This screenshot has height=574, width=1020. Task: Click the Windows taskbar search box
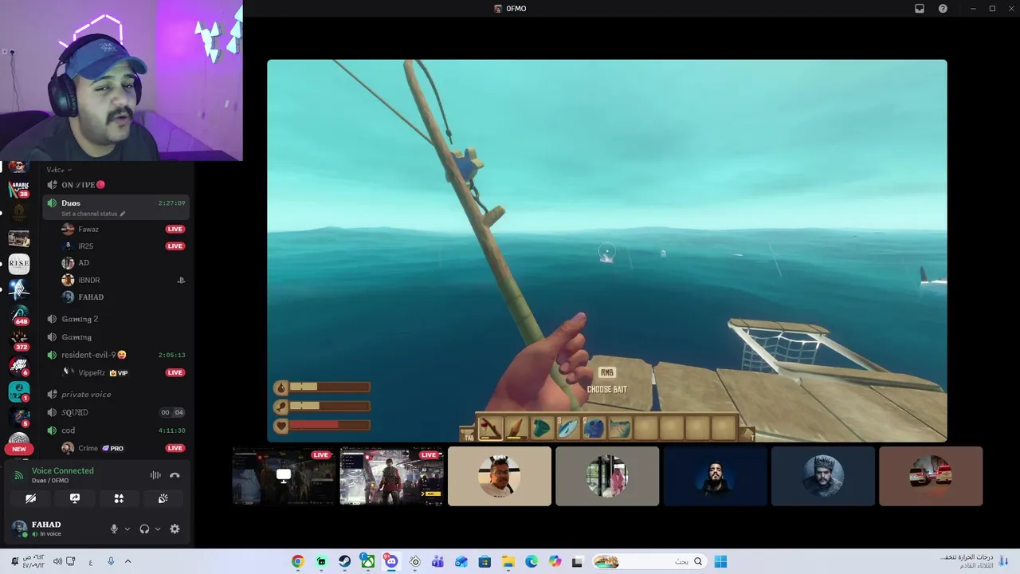click(649, 562)
